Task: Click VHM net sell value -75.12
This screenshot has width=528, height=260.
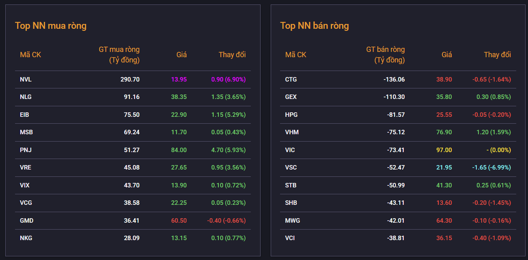Action: 396,132
